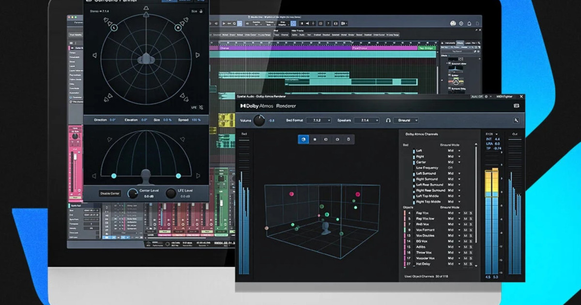Expand the Binaural output mode dropdown
The height and width of the screenshot is (305, 581).
[x=406, y=120]
